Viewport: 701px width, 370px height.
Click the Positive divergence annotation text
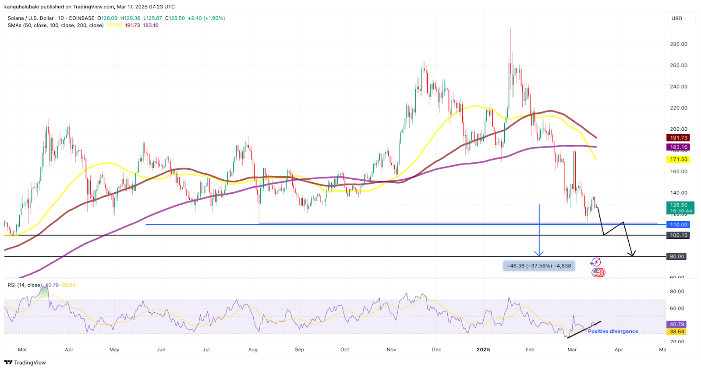[x=613, y=332]
